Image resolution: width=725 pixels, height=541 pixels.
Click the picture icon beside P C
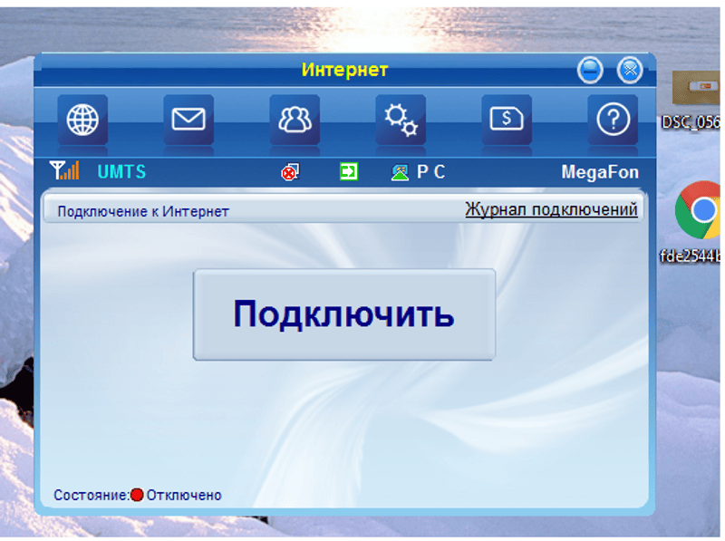(400, 172)
